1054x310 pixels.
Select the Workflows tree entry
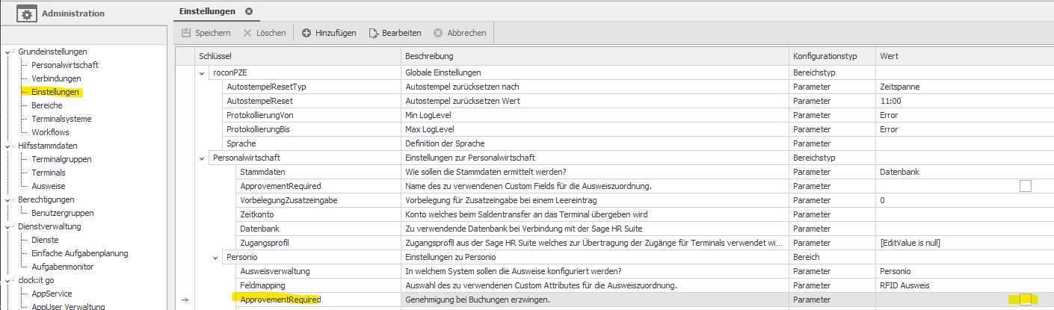[x=50, y=132]
